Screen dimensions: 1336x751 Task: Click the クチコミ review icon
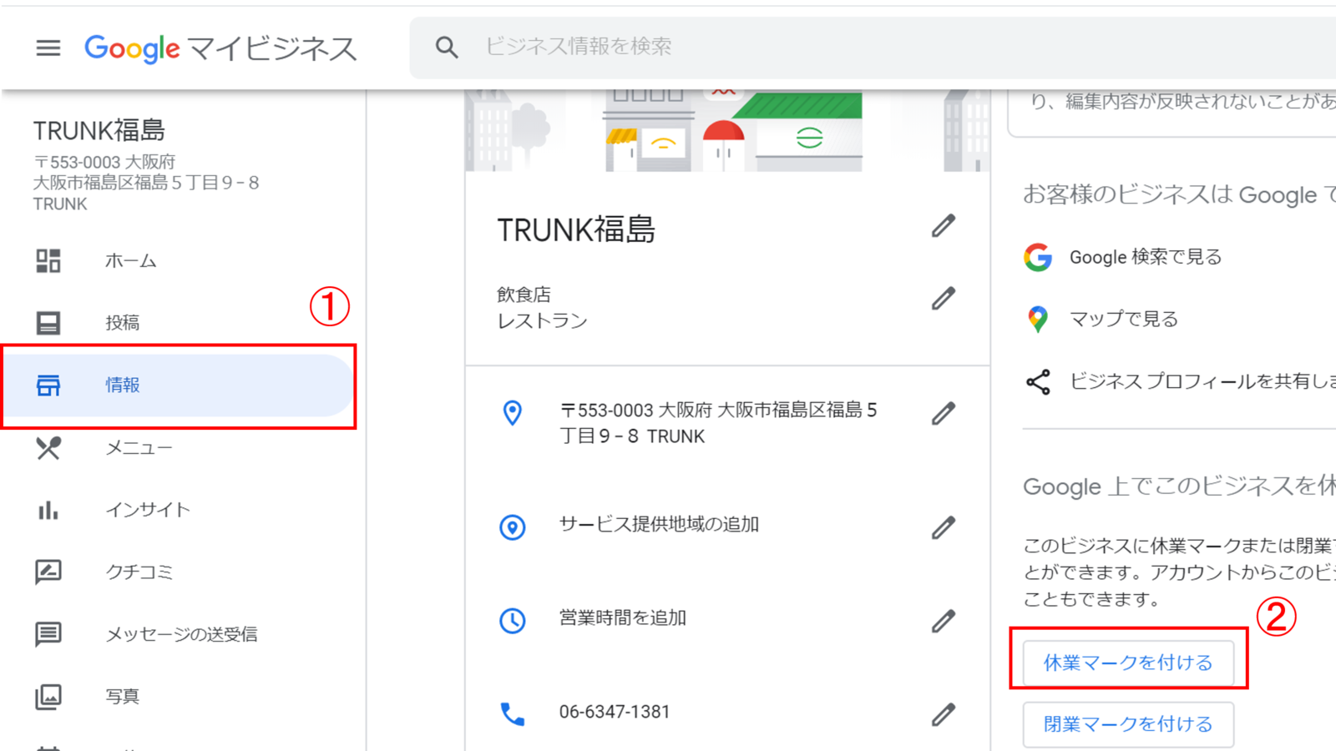[x=48, y=572]
